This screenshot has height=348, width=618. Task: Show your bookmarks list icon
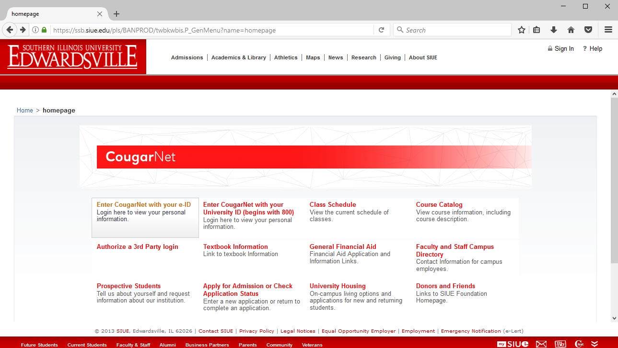536,30
